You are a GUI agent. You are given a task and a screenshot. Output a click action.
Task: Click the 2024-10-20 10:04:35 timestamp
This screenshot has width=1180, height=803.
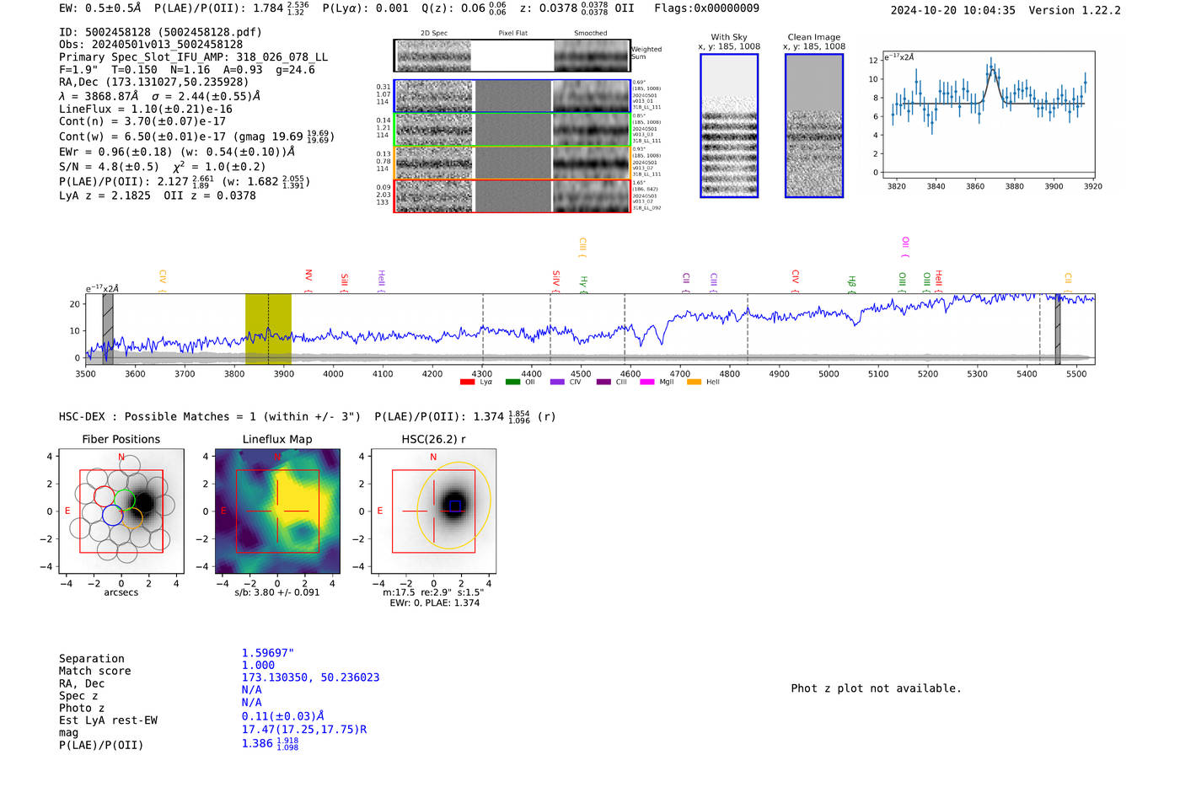pyautogui.click(x=953, y=10)
